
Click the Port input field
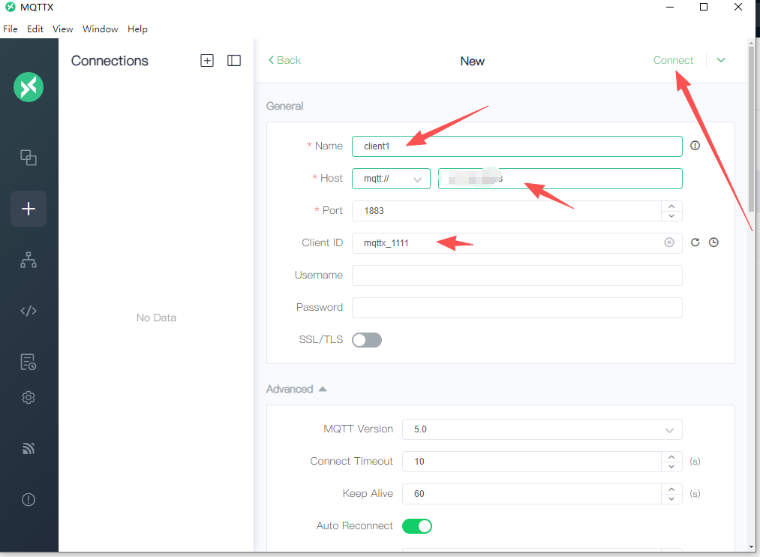(x=506, y=211)
